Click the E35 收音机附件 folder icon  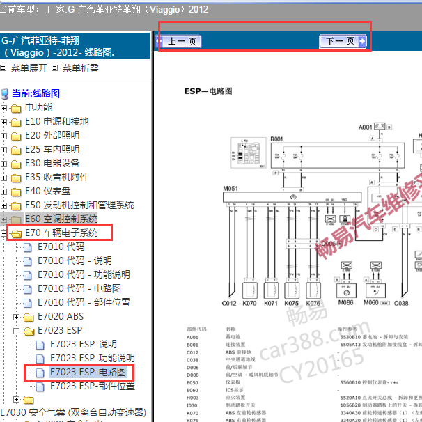pos(16,178)
